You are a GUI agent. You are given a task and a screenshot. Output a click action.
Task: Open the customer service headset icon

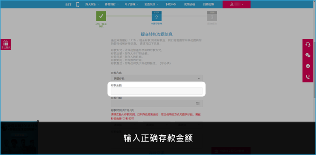coord(308,45)
